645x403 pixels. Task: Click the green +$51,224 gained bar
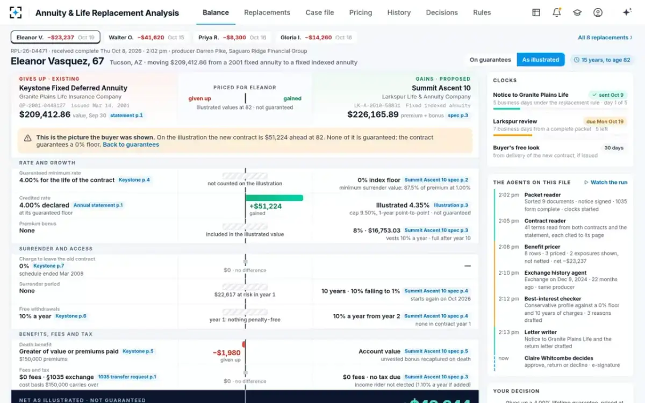point(274,198)
